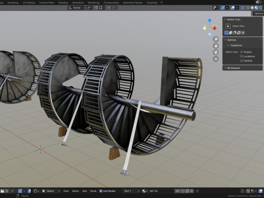Toggle viewport overlays display
Viewport: 264px width, 198px height.
233,8
